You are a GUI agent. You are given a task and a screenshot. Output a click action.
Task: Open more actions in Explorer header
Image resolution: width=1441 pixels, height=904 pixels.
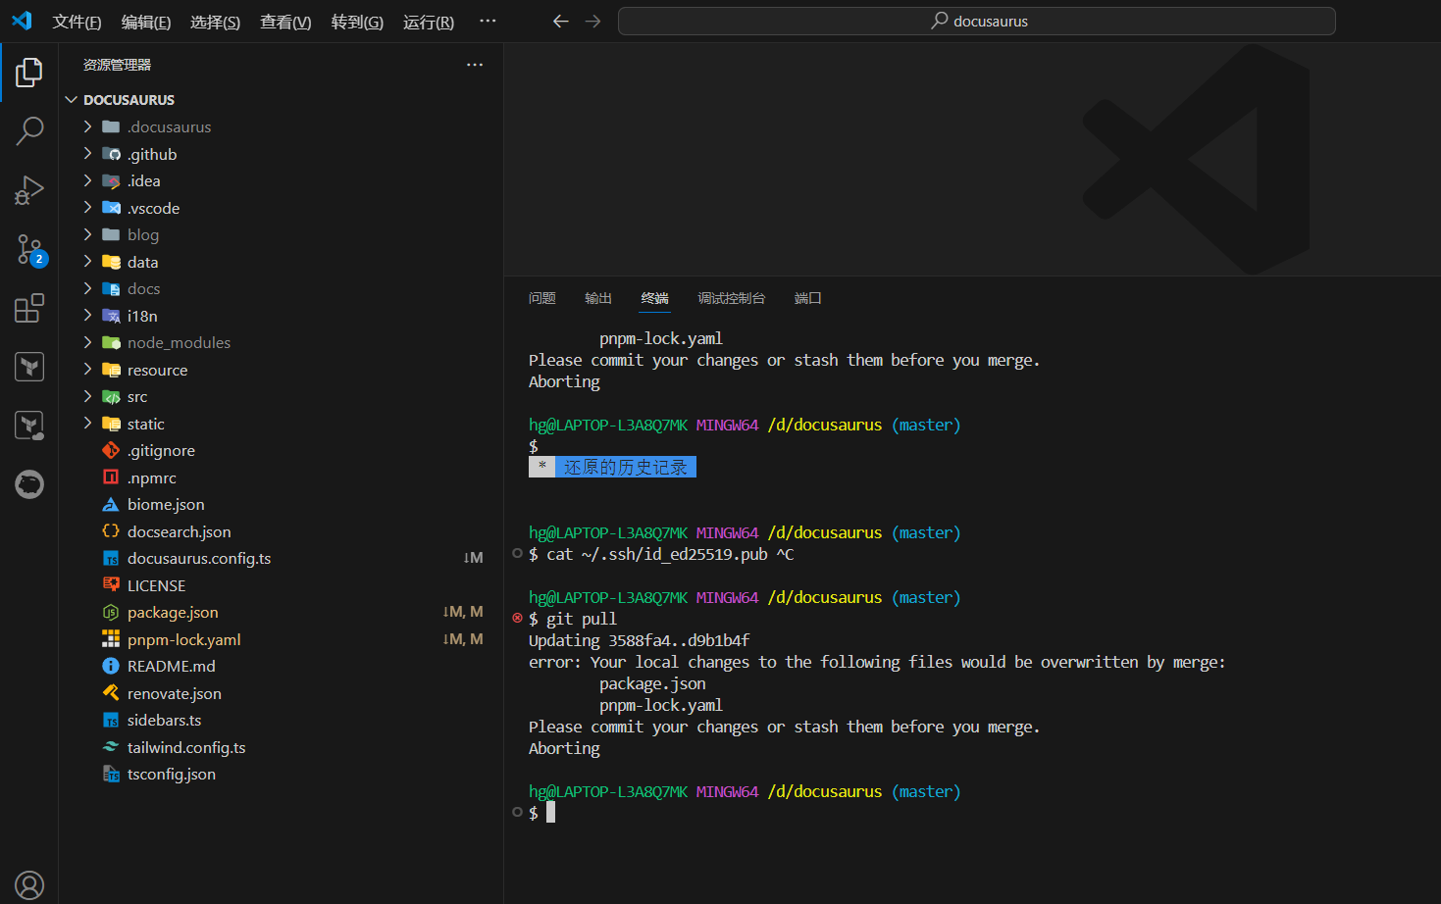tap(475, 65)
